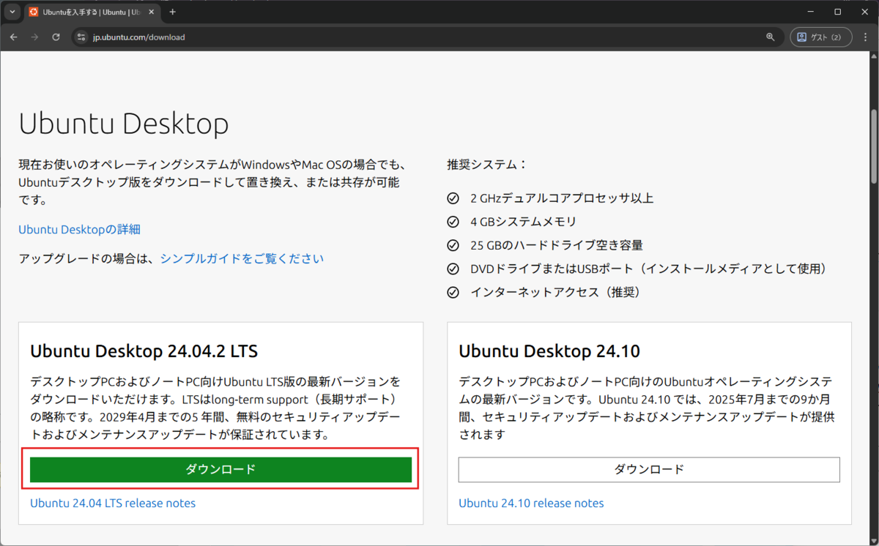Download Ubuntu Desktop 24.04.2 LTS green button
Image resolution: width=879 pixels, height=546 pixels.
point(220,470)
